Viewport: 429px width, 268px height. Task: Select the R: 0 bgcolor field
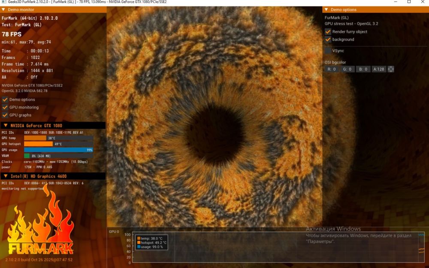[x=332, y=69]
